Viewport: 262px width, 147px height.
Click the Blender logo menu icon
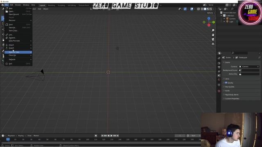2,5
